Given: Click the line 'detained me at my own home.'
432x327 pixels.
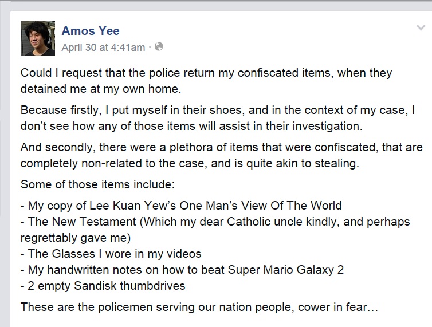Looking at the screenshot, I should click(101, 89).
